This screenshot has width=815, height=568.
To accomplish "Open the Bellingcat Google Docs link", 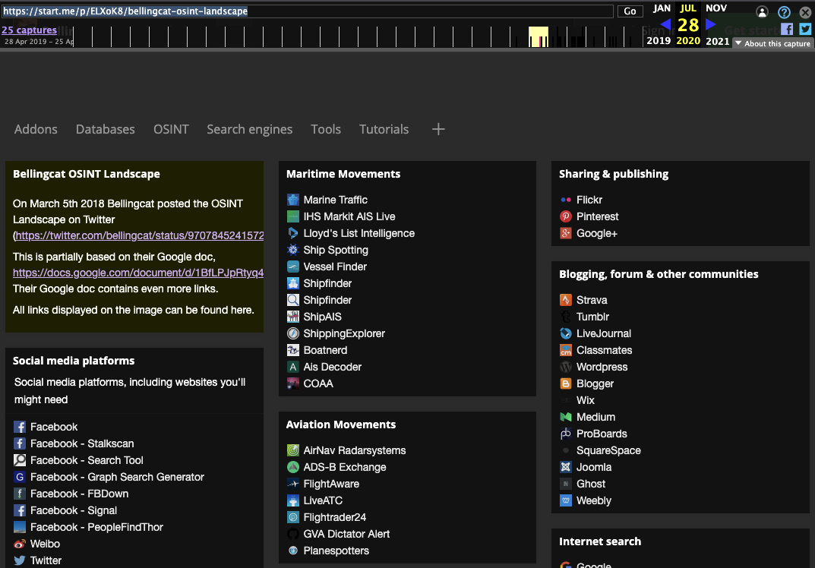I will pyautogui.click(x=138, y=273).
